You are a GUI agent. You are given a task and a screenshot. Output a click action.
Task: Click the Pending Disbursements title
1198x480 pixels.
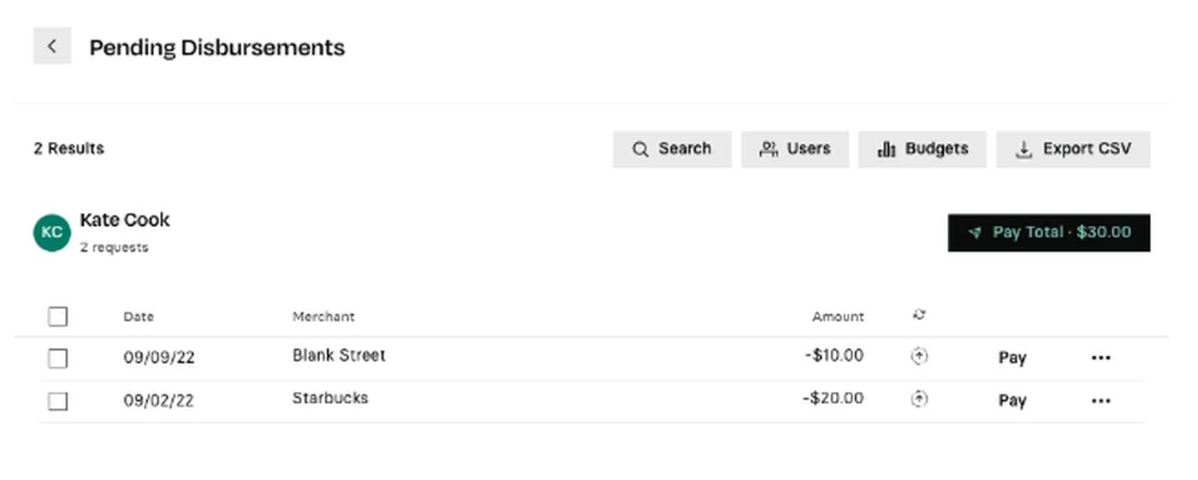coord(217,47)
